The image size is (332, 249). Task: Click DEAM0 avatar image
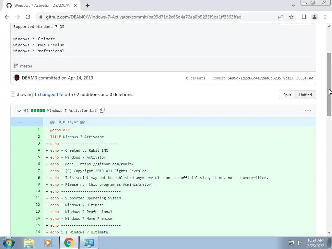17,78
